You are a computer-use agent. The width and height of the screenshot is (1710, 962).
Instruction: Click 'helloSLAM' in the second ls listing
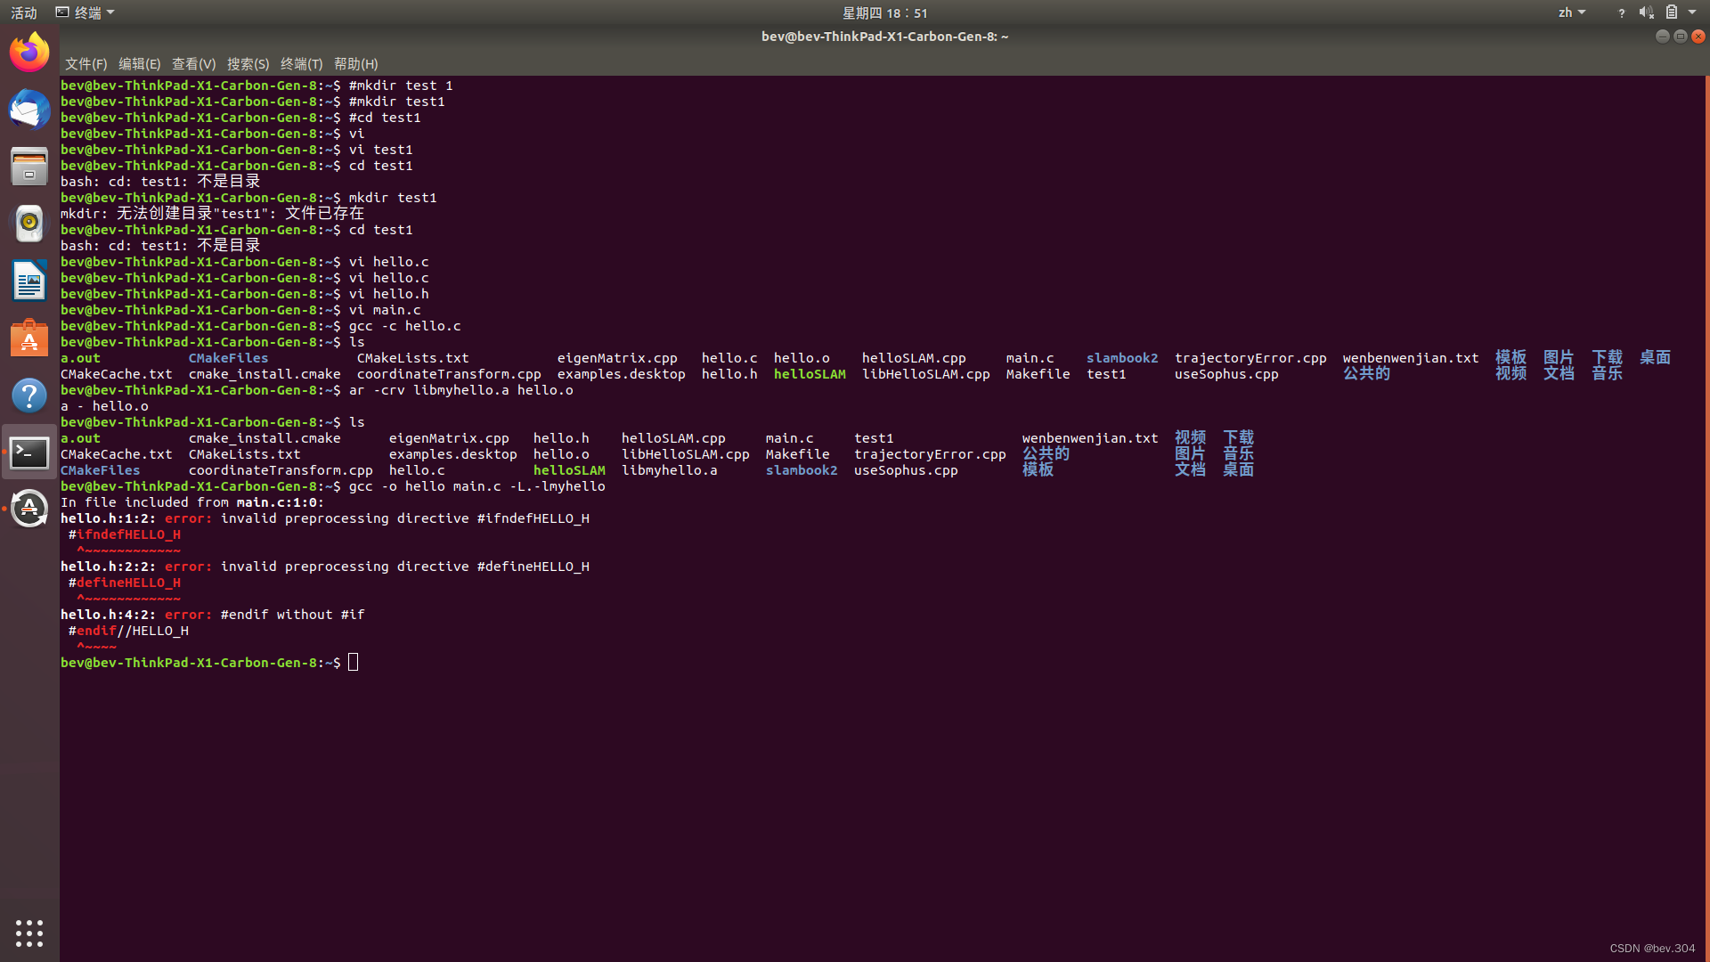569,470
